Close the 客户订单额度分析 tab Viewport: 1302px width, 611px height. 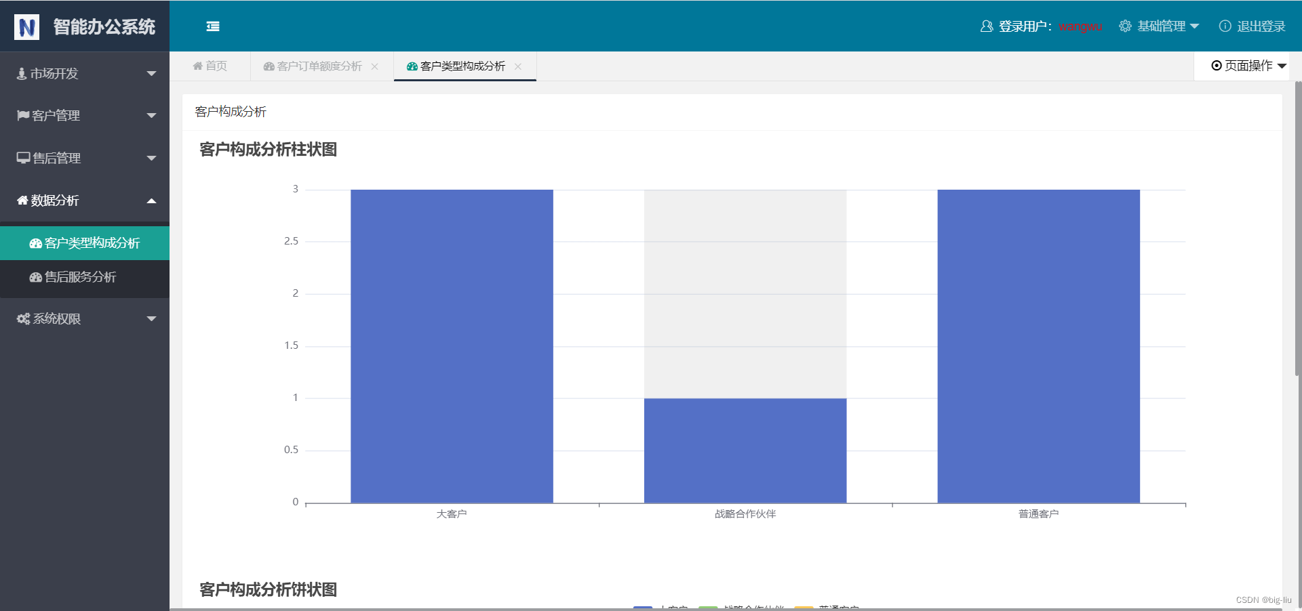[x=374, y=66]
